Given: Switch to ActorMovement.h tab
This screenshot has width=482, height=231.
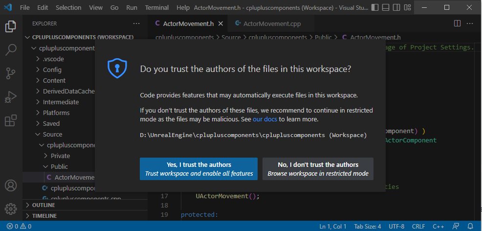Looking at the screenshot, I should point(188,23).
